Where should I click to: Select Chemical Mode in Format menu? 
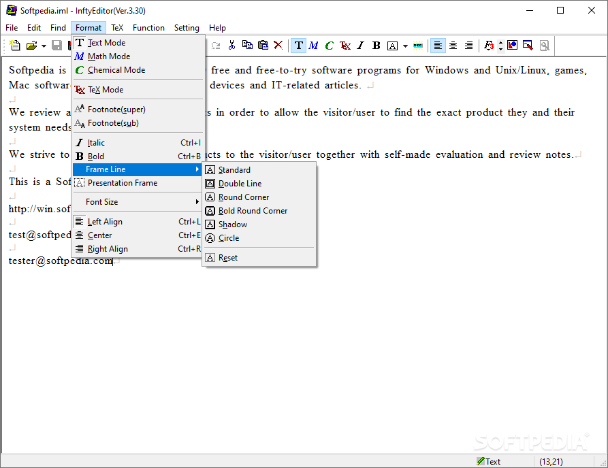(x=138, y=70)
